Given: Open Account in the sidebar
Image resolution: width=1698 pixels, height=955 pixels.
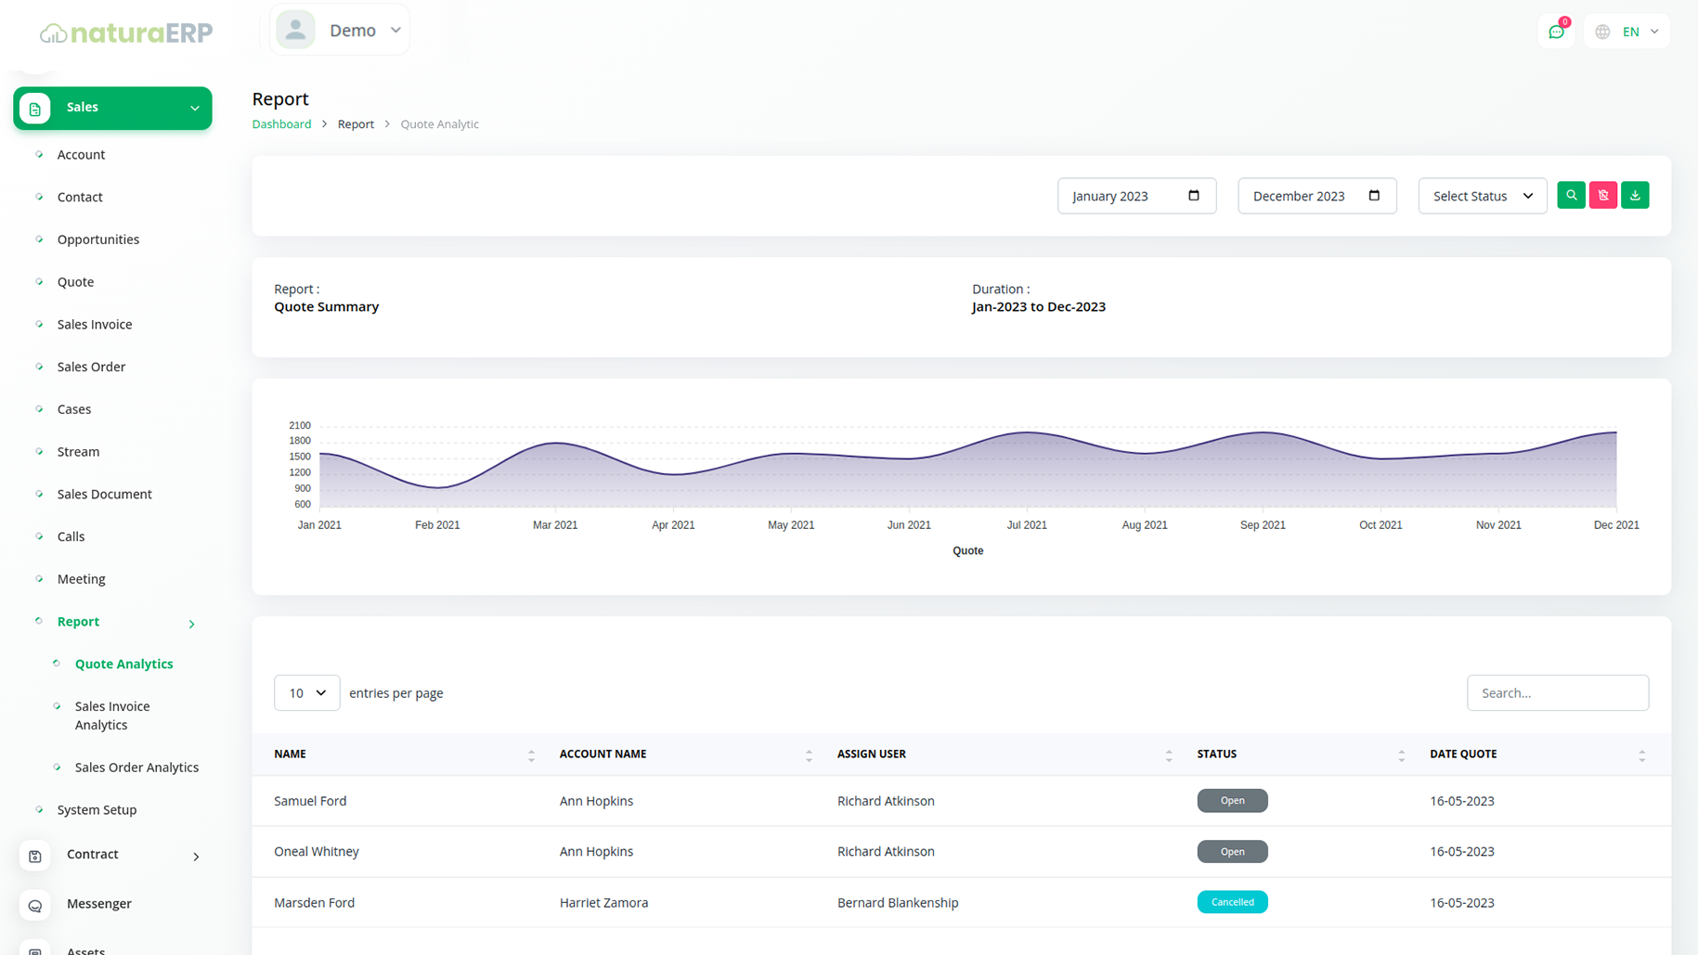Looking at the screenshot, I should pyautogui.click(x=81, y=154).
